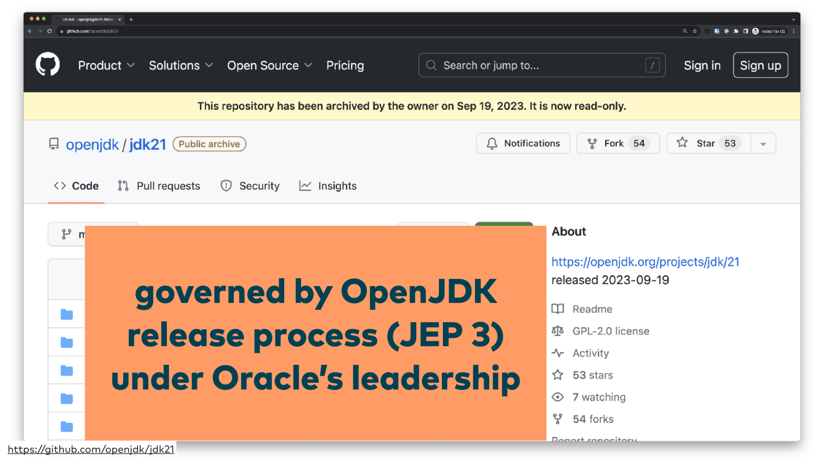The height and width of the screenshot is (463, 824).
Task: Click the Notifications bell button
Action: click(x=523, y=144)
